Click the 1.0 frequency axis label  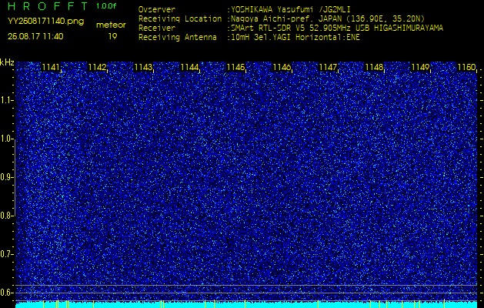coord(6,139)
